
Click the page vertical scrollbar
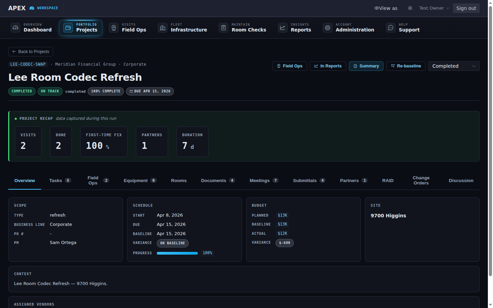pyautogui.click(x=490, y=140)
